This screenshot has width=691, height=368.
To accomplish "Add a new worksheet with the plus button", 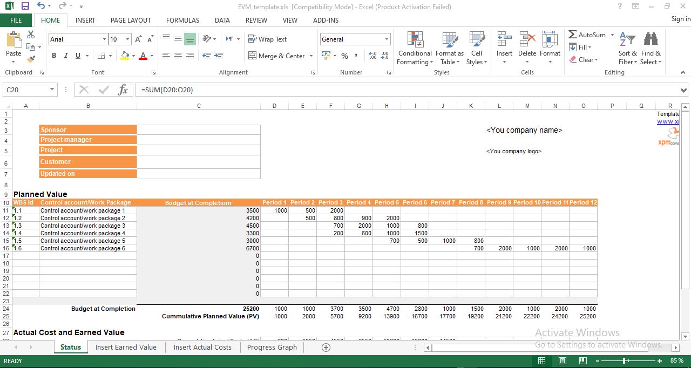I will click(326, 347).
